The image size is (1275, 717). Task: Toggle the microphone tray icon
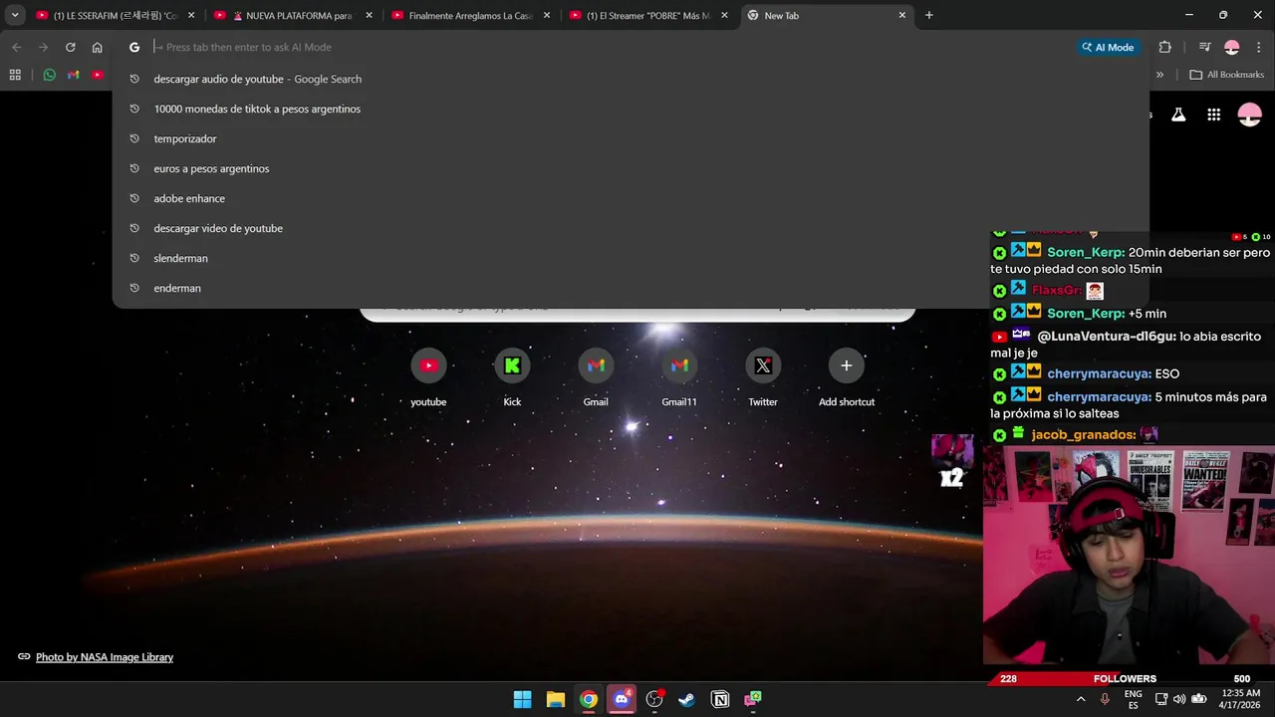click(x=1105, y=699)
